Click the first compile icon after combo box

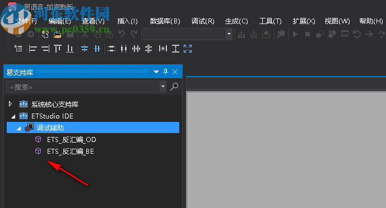point(241,34)
